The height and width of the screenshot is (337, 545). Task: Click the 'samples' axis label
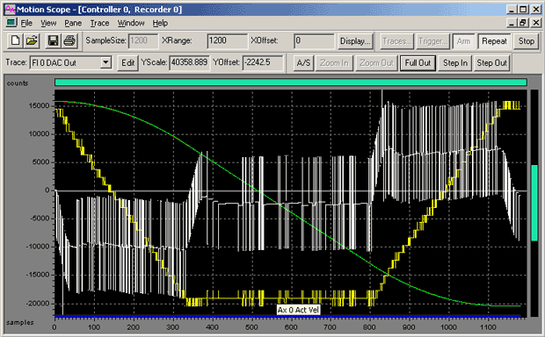pos(20,322)
